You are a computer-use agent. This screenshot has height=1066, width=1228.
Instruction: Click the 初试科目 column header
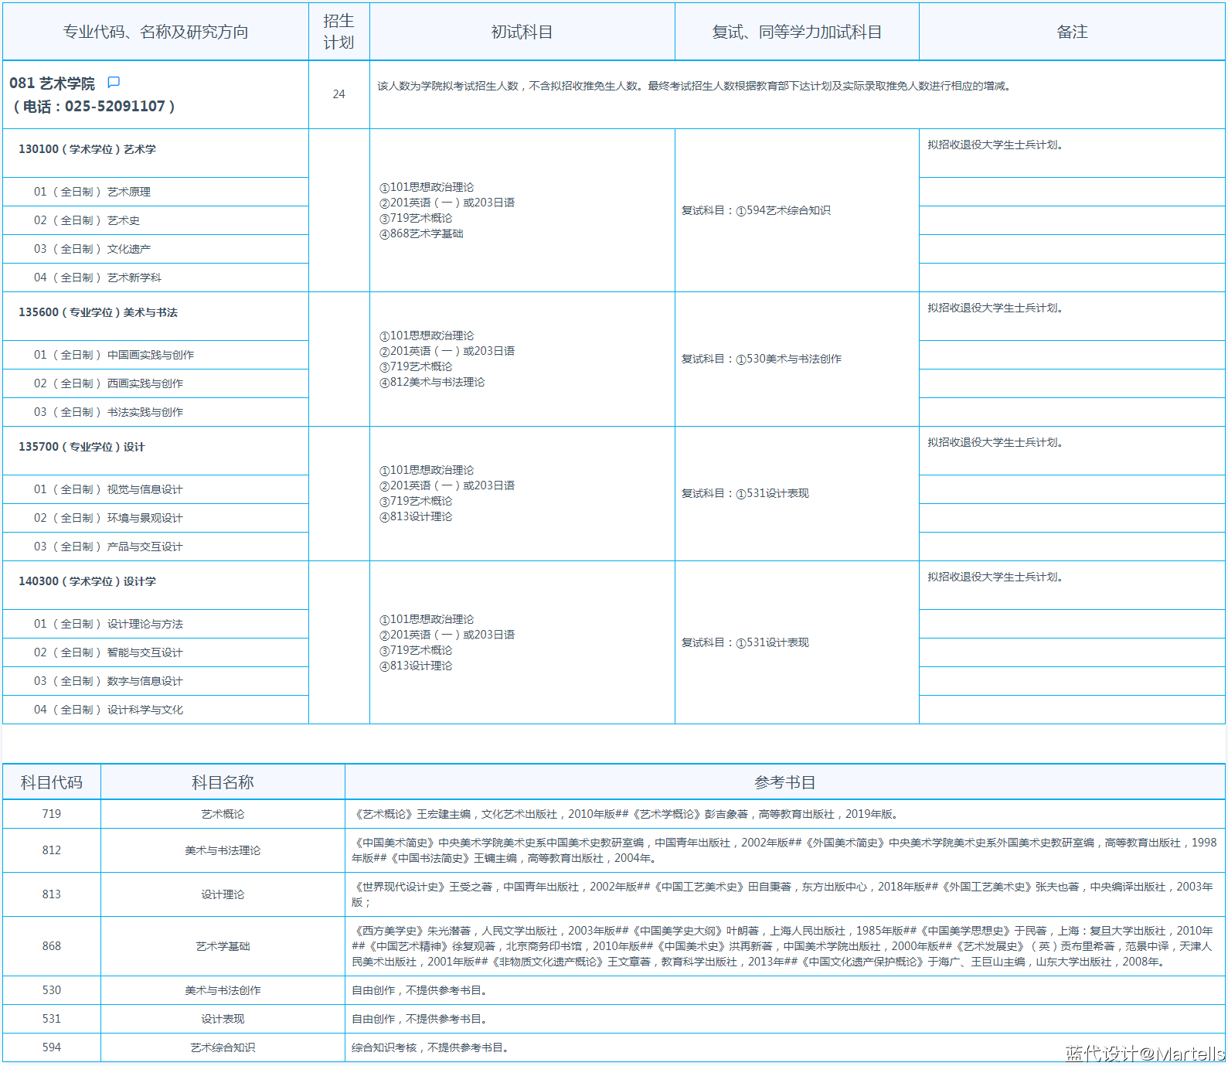pos(522,32)
